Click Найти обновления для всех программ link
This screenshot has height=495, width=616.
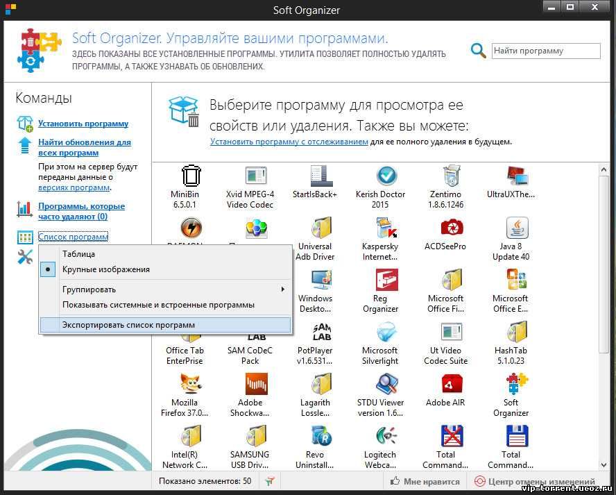click(x=85, y=147)
